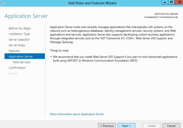183x128 pixels.
Task: Go to the Before You Begin step
Action: click(x=20, y=28)
